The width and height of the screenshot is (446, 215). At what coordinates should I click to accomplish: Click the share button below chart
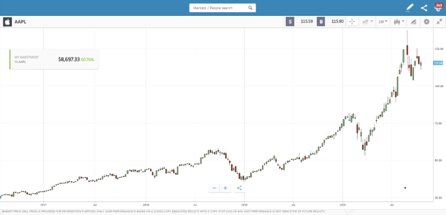[239, 188]
